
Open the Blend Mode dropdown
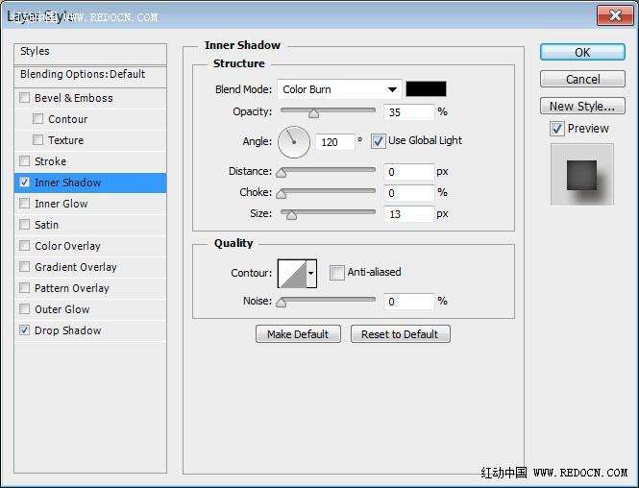pyautogui.click(x=339, y=89)
